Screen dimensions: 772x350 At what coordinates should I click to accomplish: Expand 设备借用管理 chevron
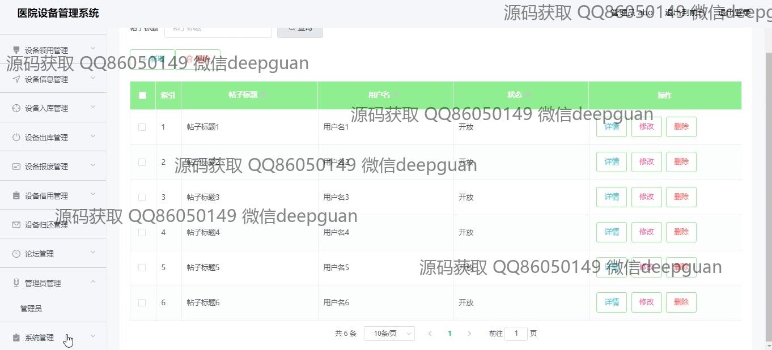coord(93,194)
